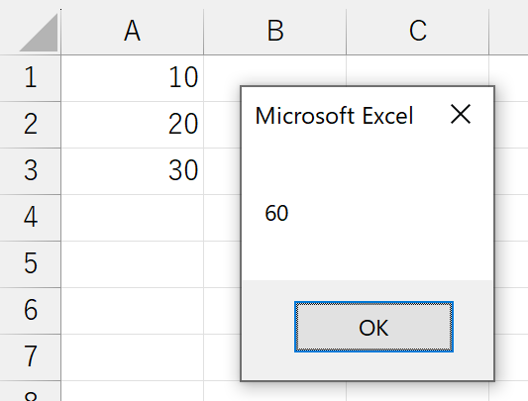Screen dimensions: 528x401
Task: Click cell A3 containing 30
Action: [133, 170]
